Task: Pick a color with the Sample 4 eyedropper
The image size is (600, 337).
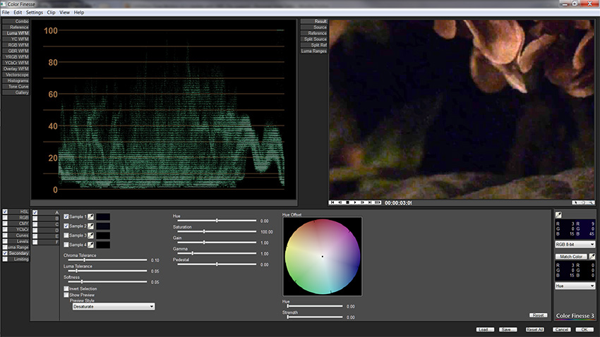Action: tap(90, 245)
